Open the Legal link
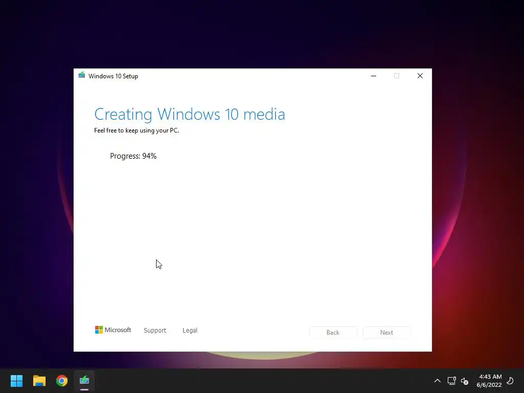 (190, 330)
